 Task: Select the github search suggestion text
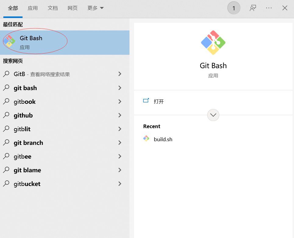(23, 115)
